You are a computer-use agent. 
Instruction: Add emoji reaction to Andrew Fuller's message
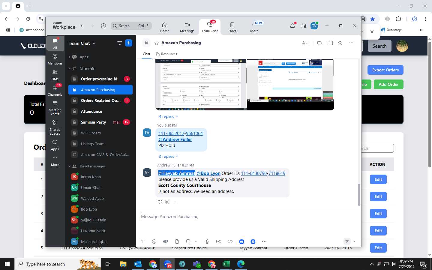167,202
